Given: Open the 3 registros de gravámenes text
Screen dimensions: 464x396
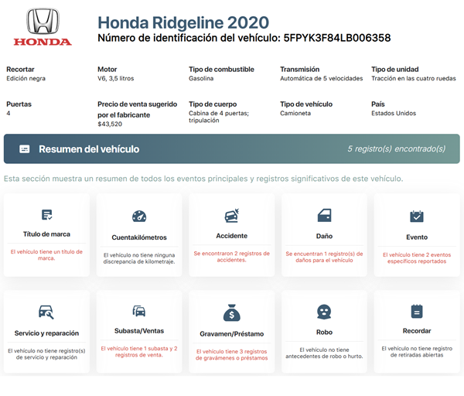Looking at the screenshot, I should (x=231, y=354).
